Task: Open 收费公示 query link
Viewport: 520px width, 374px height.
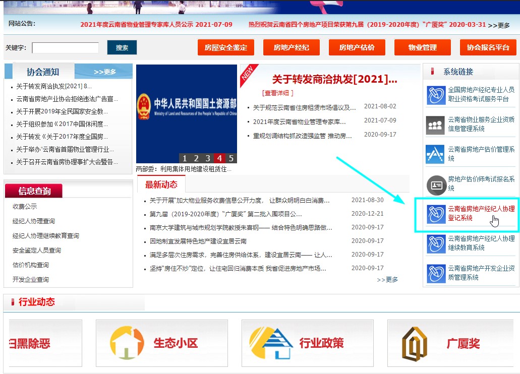Action: (25, 207)
